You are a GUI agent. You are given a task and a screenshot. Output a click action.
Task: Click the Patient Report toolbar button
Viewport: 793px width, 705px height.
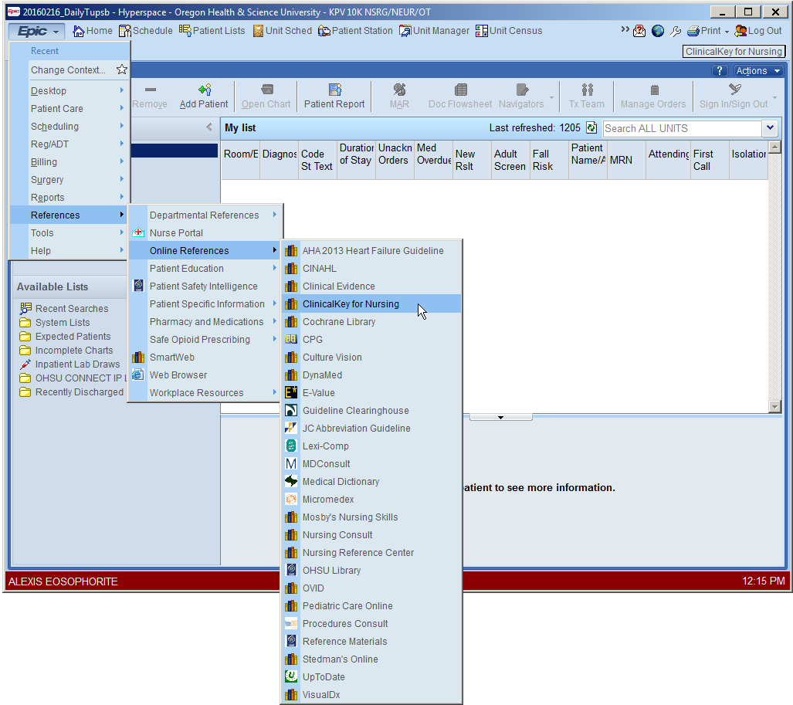coord(334,96)
